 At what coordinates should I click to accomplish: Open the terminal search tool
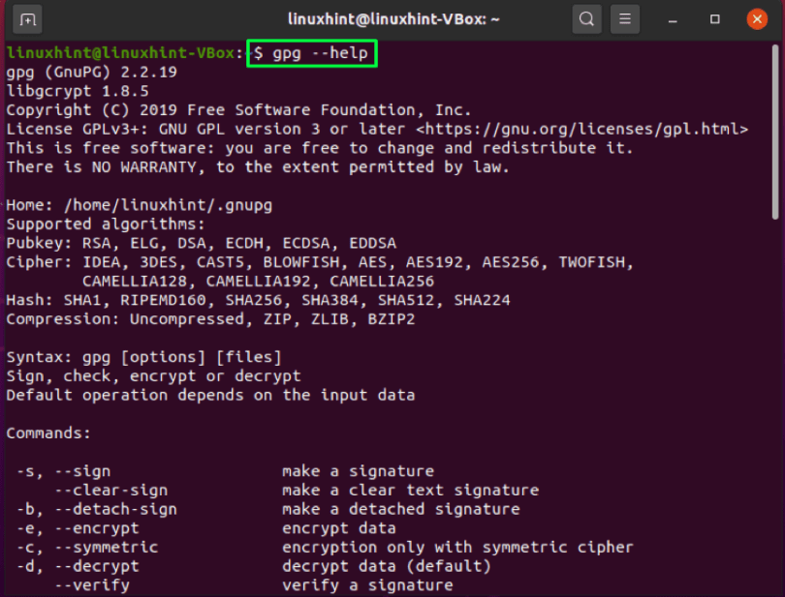tap(587, 18)
